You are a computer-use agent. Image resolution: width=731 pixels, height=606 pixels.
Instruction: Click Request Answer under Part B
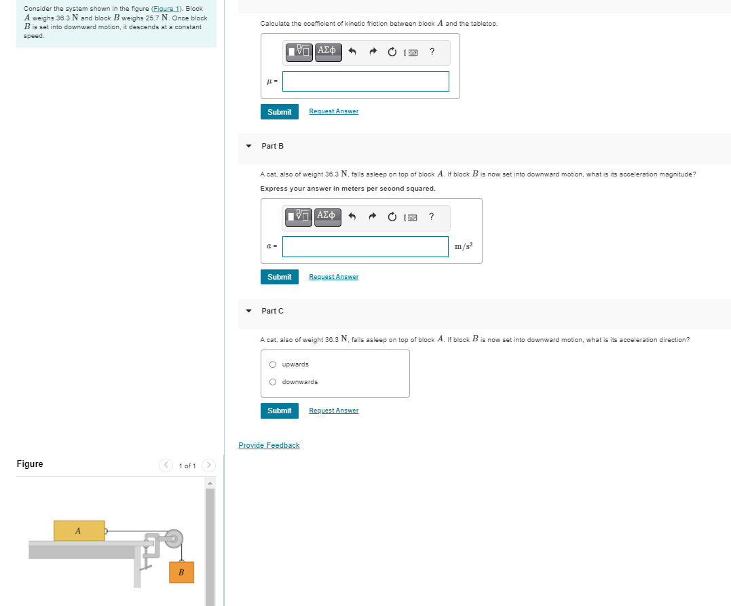click(333, 276)
